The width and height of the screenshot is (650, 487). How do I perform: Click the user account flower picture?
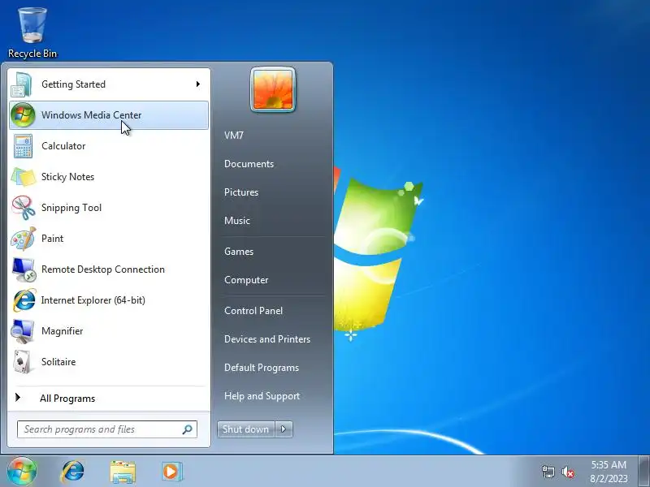(273, 89)
